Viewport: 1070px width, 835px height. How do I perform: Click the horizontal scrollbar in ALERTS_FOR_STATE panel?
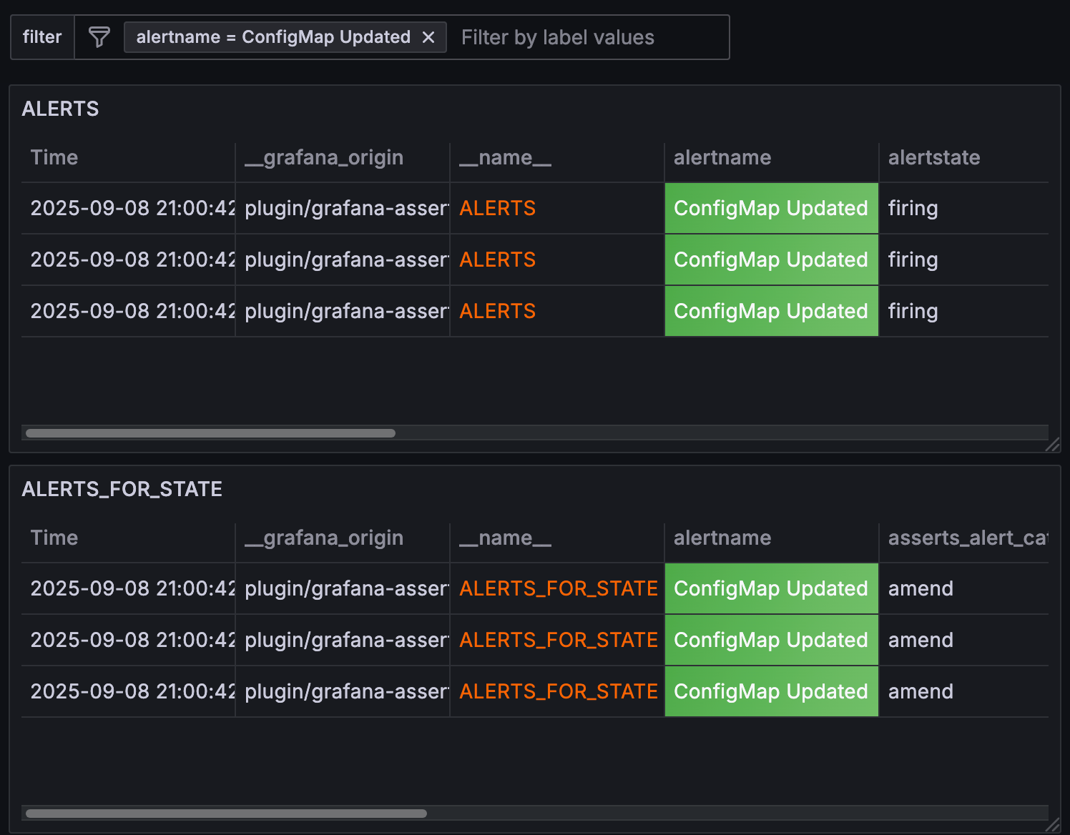coord(226,814)
